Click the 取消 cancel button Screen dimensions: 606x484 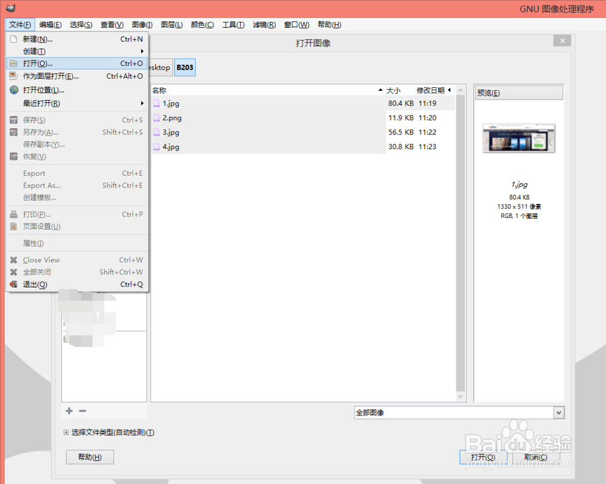click(x=535, y=457)
